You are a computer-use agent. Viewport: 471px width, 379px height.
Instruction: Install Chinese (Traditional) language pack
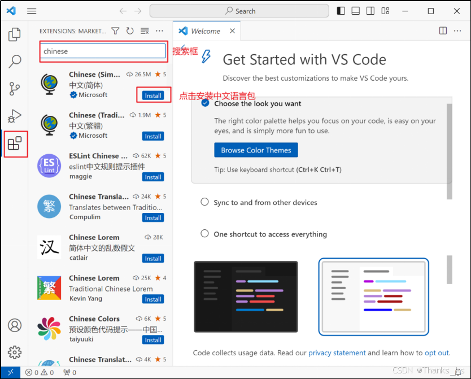(153, 136)
